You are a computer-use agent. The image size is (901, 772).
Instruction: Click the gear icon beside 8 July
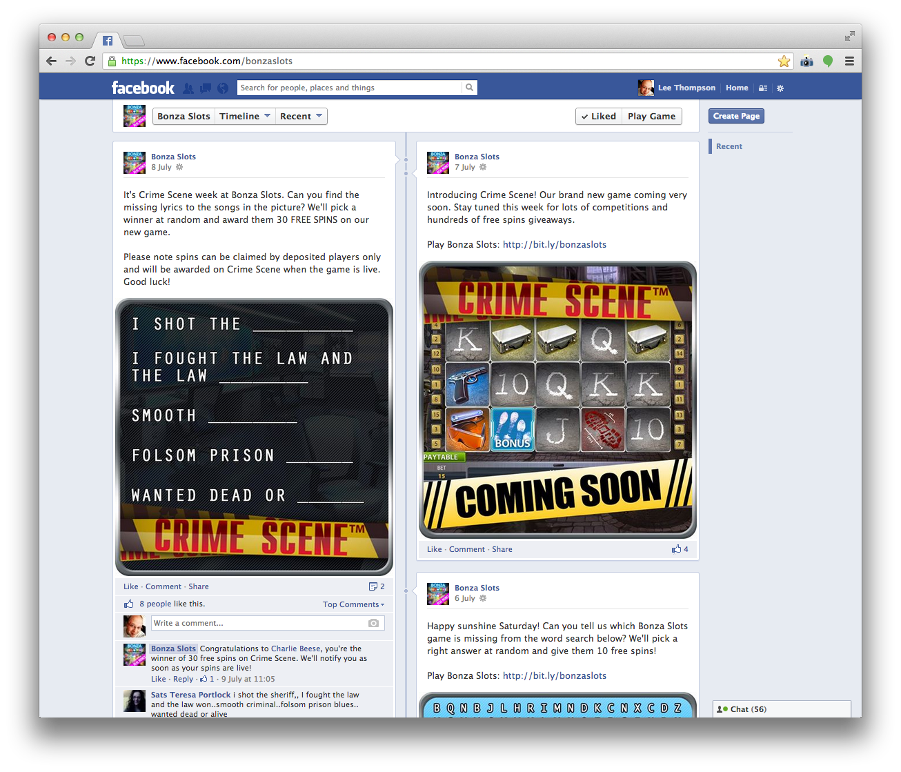(179, 167)
